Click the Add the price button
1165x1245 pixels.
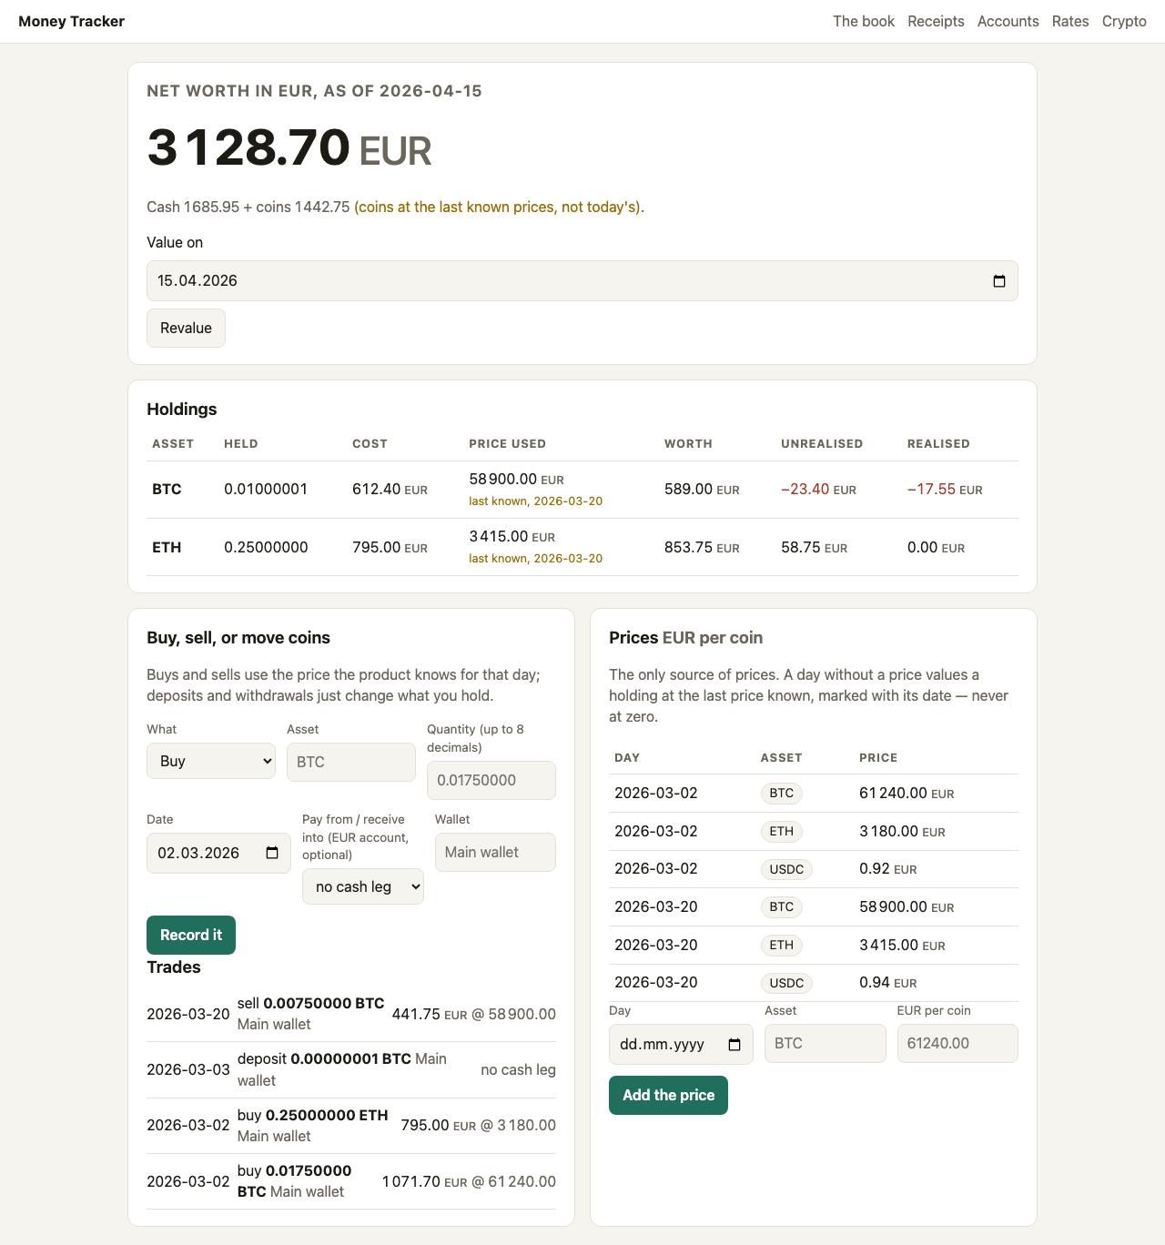tap(668, 1095)
